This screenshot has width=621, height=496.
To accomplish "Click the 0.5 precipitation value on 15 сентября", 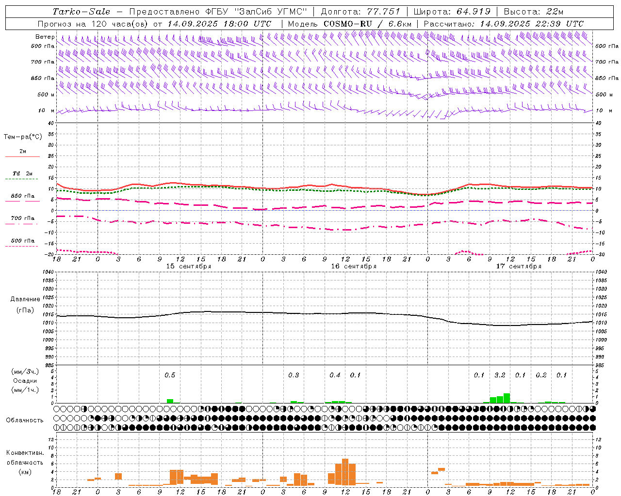I will (170, 375).
